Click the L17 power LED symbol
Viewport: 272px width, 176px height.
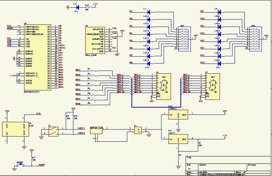click(77, 7)
